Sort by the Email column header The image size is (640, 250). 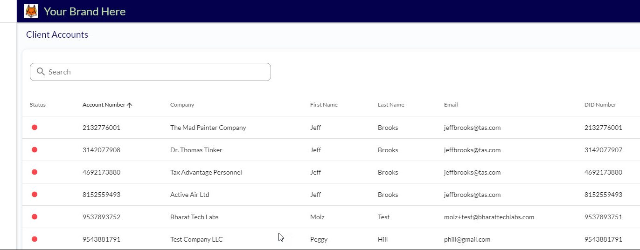point(451,105)
